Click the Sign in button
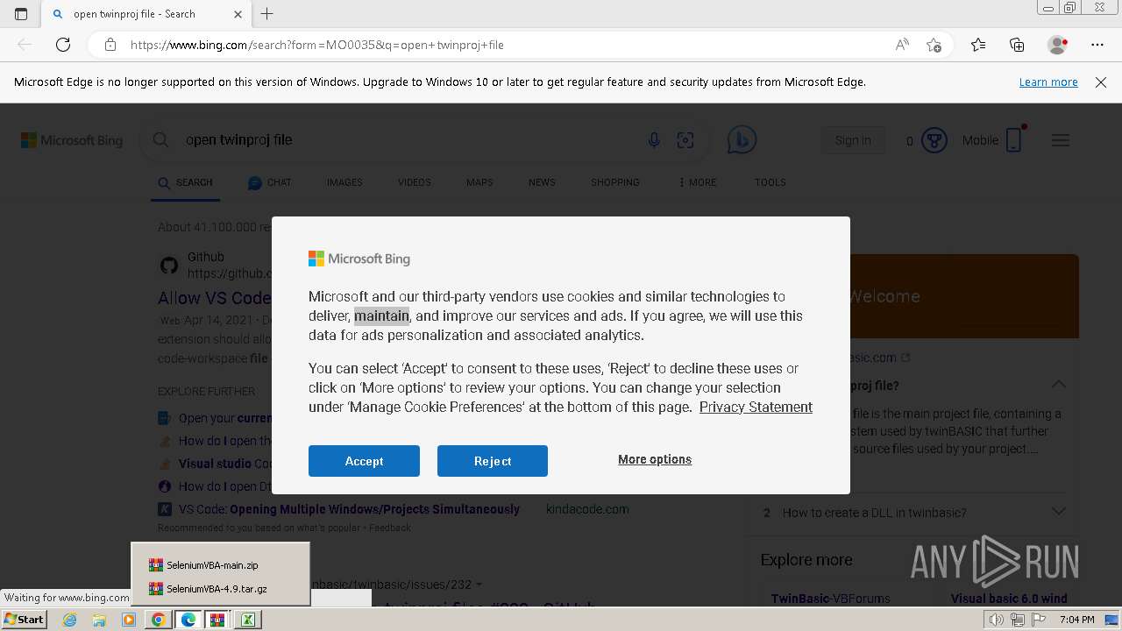 point(853,140)
